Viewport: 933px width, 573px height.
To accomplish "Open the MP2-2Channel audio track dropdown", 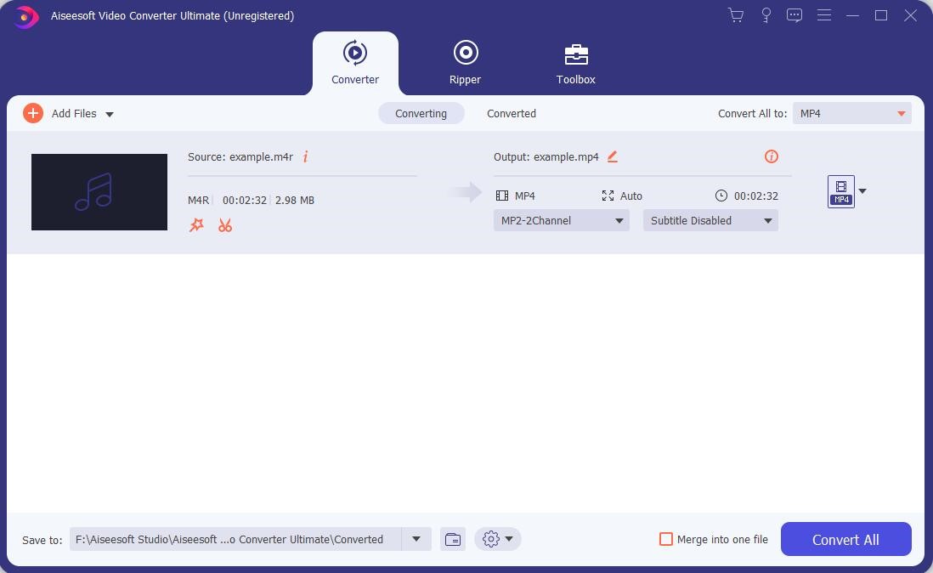I will point(561,220).
